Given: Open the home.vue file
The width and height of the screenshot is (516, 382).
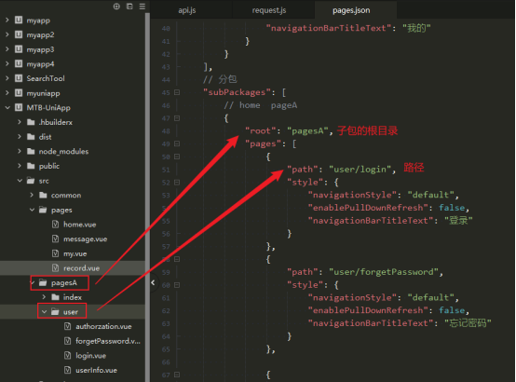Looking at the screenshot, I should pos(80,225).
